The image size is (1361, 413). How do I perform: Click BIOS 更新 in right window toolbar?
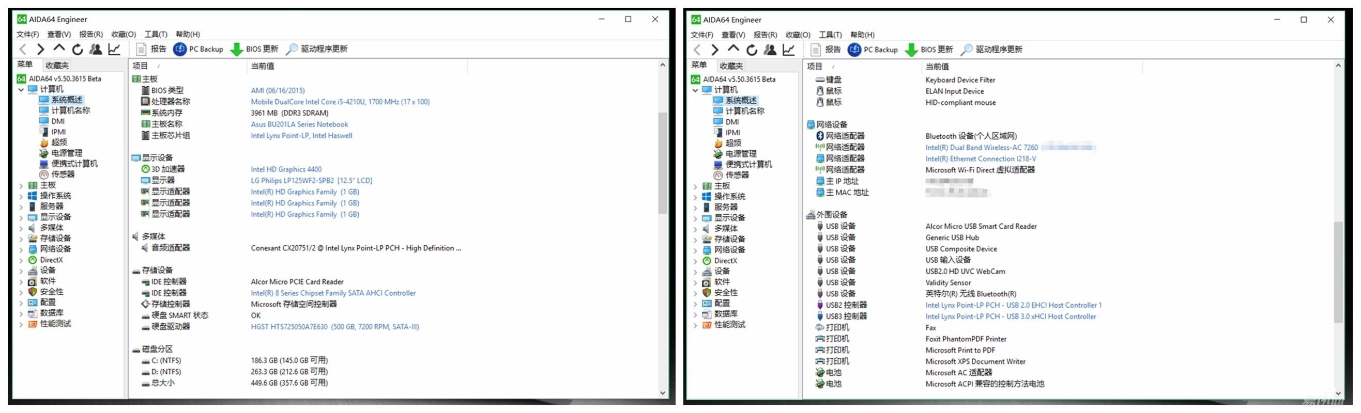pyautogui.click(x=929, y=50)
